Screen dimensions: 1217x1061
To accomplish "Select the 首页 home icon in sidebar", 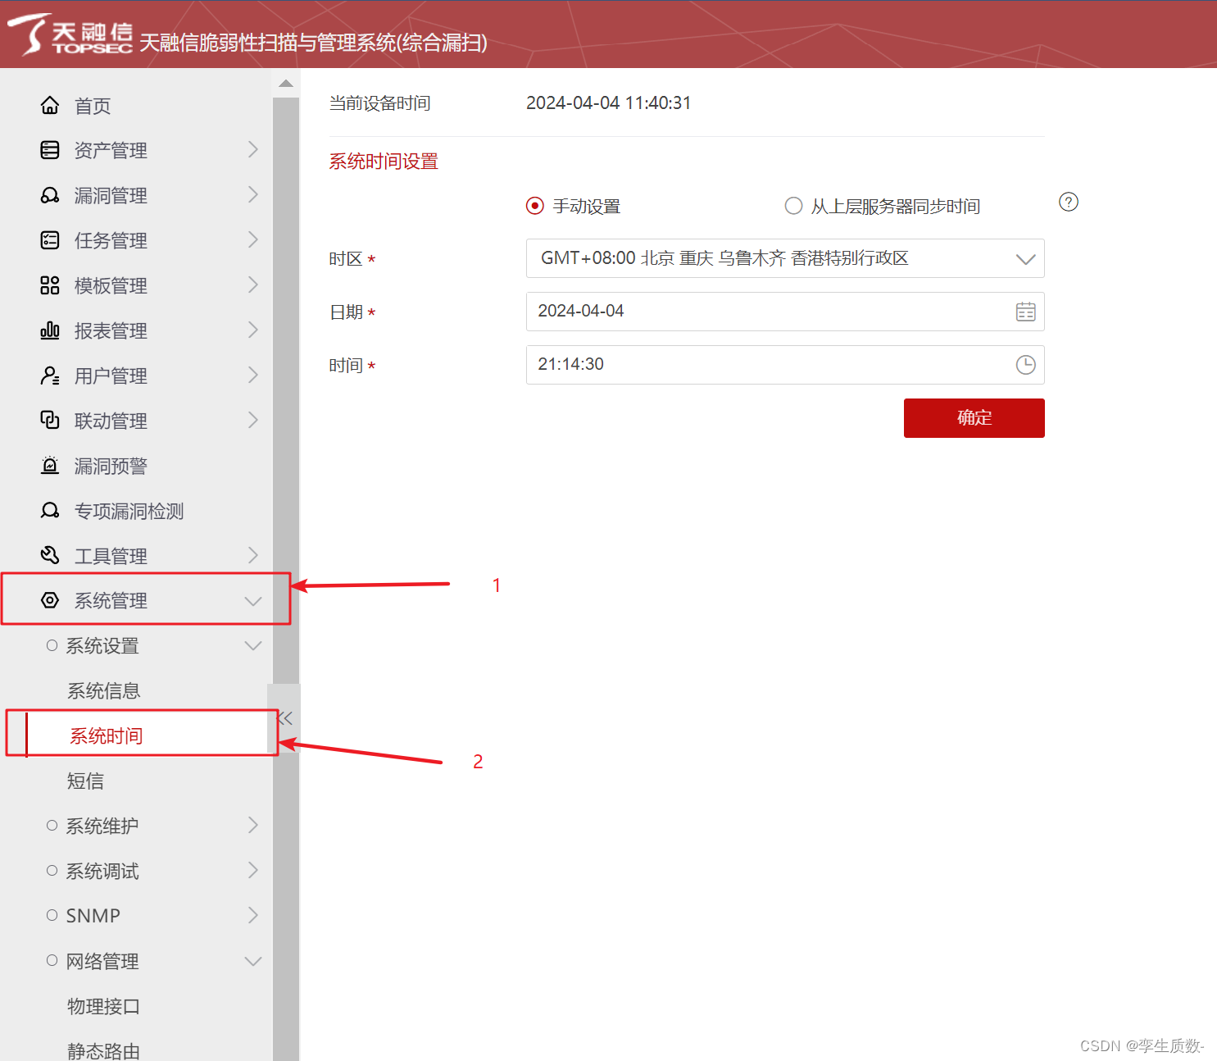I will pyautogui.click(x=50, y=105).
